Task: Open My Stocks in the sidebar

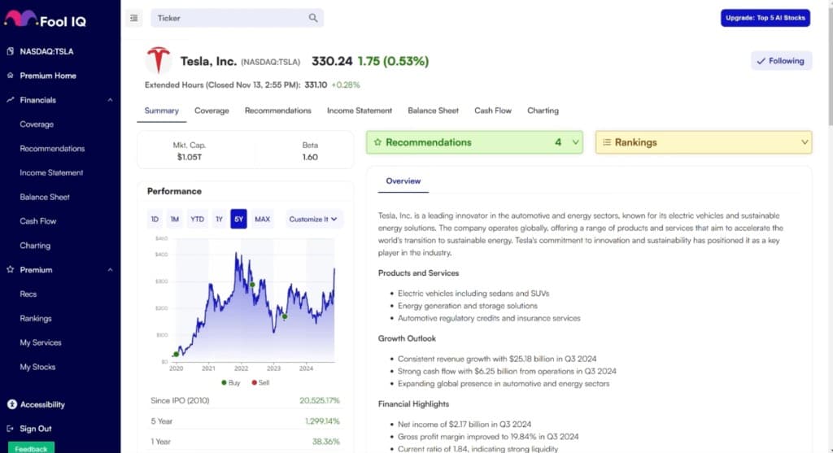Action: pyautogui.click(x=37, y=367)
